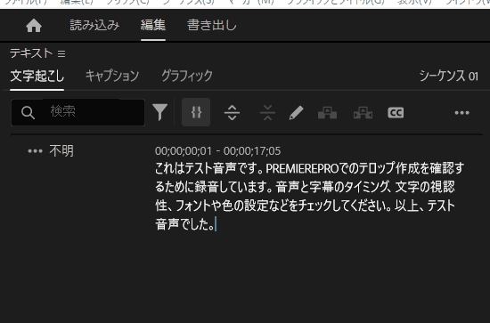The width and height of the screenshot is (490, 323).
Task: Click the insert edit icon
Action: [x=327, y=113]
